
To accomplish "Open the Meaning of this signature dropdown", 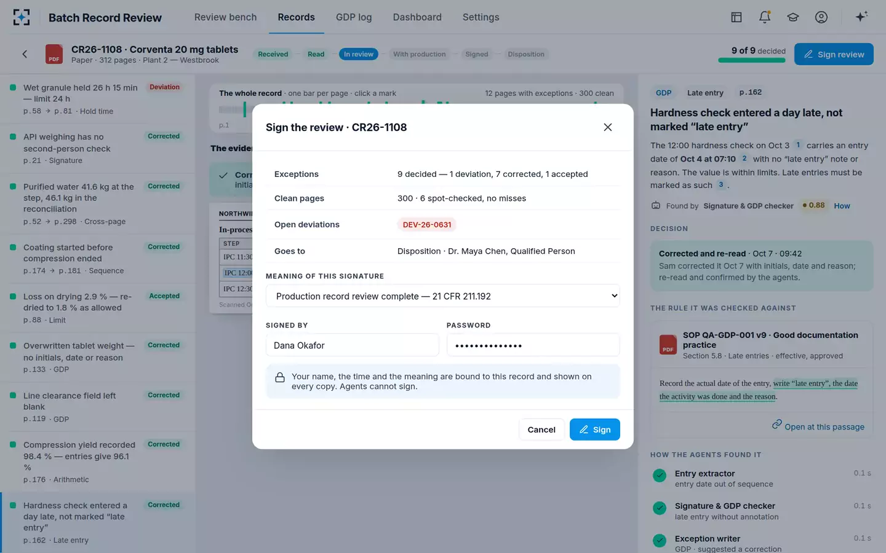I will [x=443, y=296].
